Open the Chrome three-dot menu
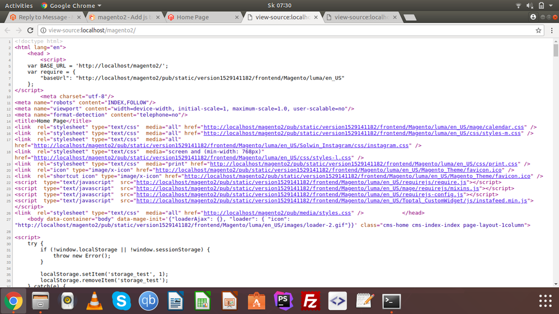Screen dimensions: 559x314 pyautogui.click(x=552, y=30)
